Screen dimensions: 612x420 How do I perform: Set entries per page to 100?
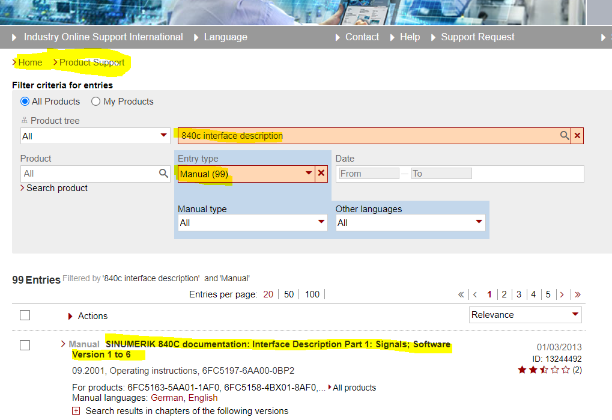pos(312,294)
